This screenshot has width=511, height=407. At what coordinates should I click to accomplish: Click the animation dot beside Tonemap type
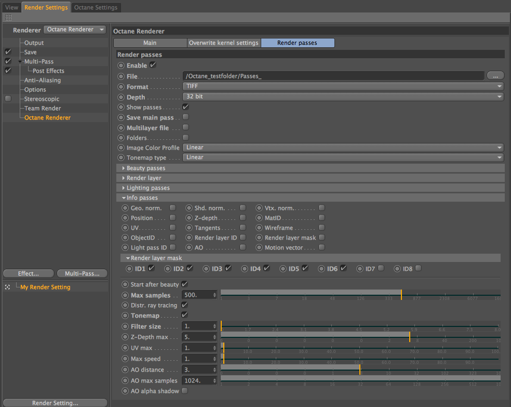tap(121, 157)
